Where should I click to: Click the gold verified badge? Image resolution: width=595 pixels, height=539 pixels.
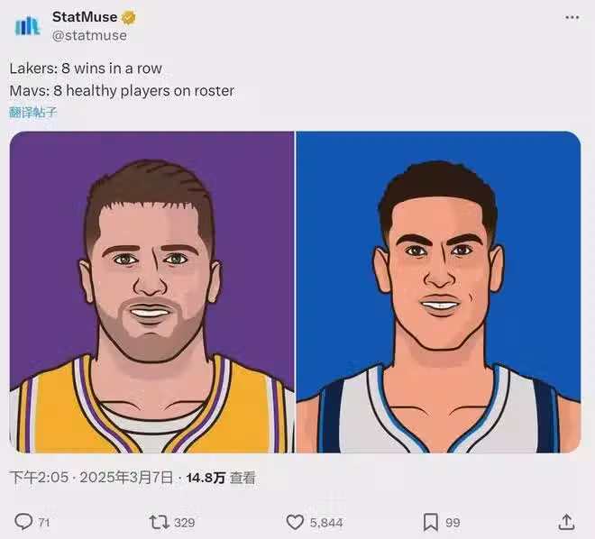[129, 17]
